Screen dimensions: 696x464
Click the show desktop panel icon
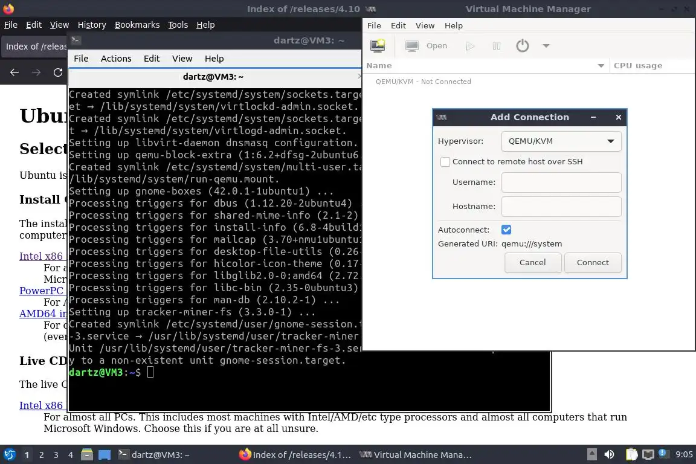point(105,455)
